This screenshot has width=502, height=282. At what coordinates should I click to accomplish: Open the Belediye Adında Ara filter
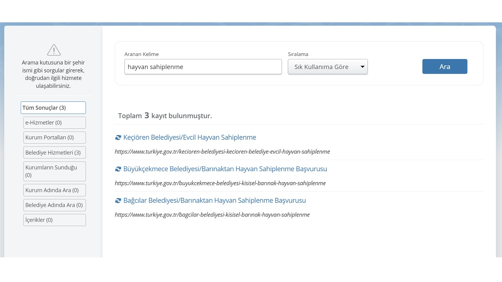click(x=55, y=205)
